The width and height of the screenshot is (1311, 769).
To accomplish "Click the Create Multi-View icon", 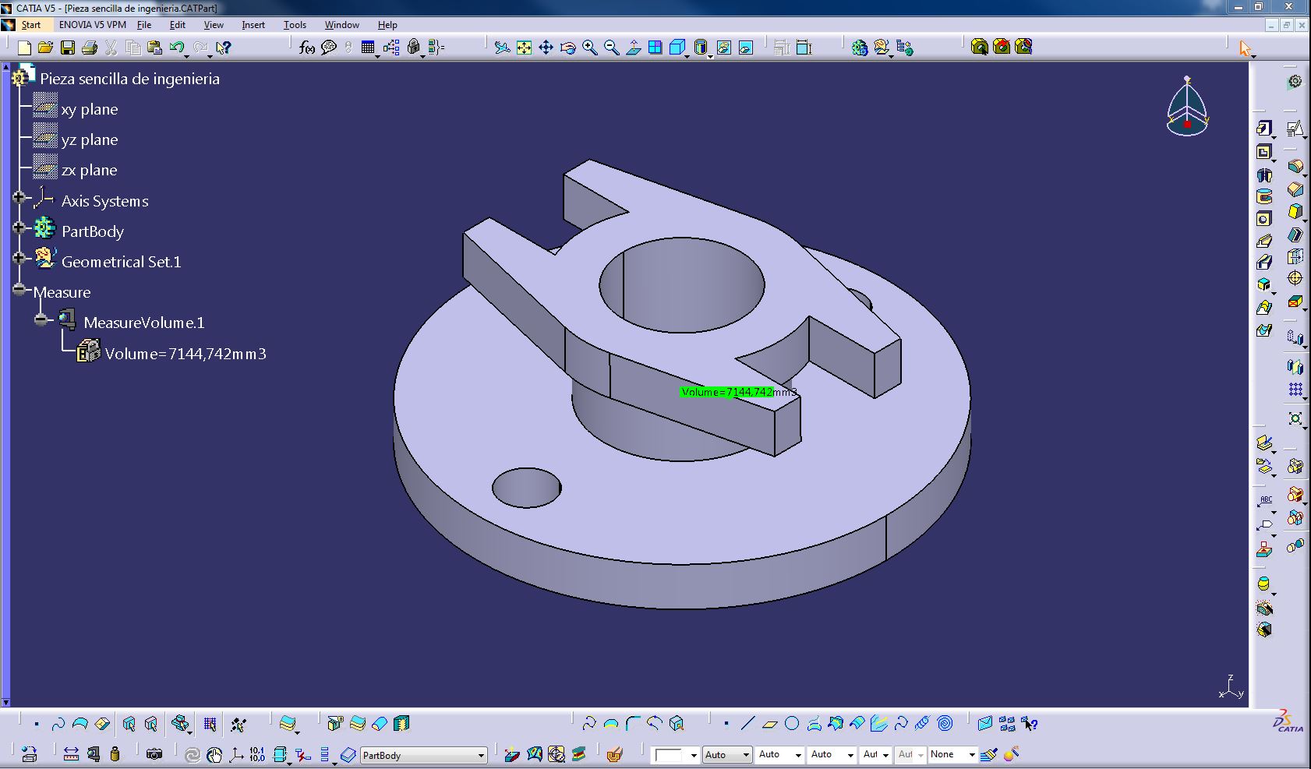I will tap(655, 48).
